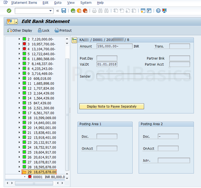201x188 pixels.
Task: Expand tree item 3 with 10,957,700.00-
Action: point(19,44)
